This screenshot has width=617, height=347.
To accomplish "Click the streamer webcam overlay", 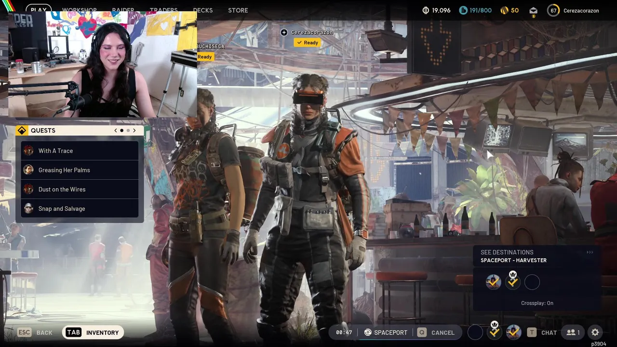I will (103, 64).
